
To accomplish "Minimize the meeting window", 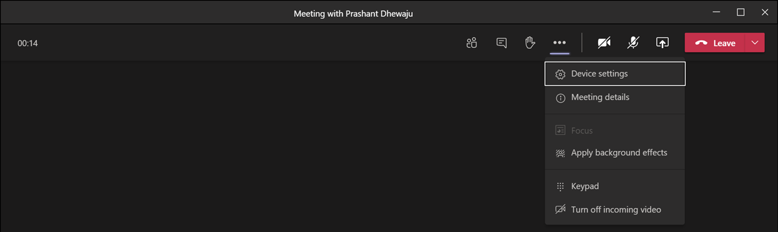I will (716, 12).
